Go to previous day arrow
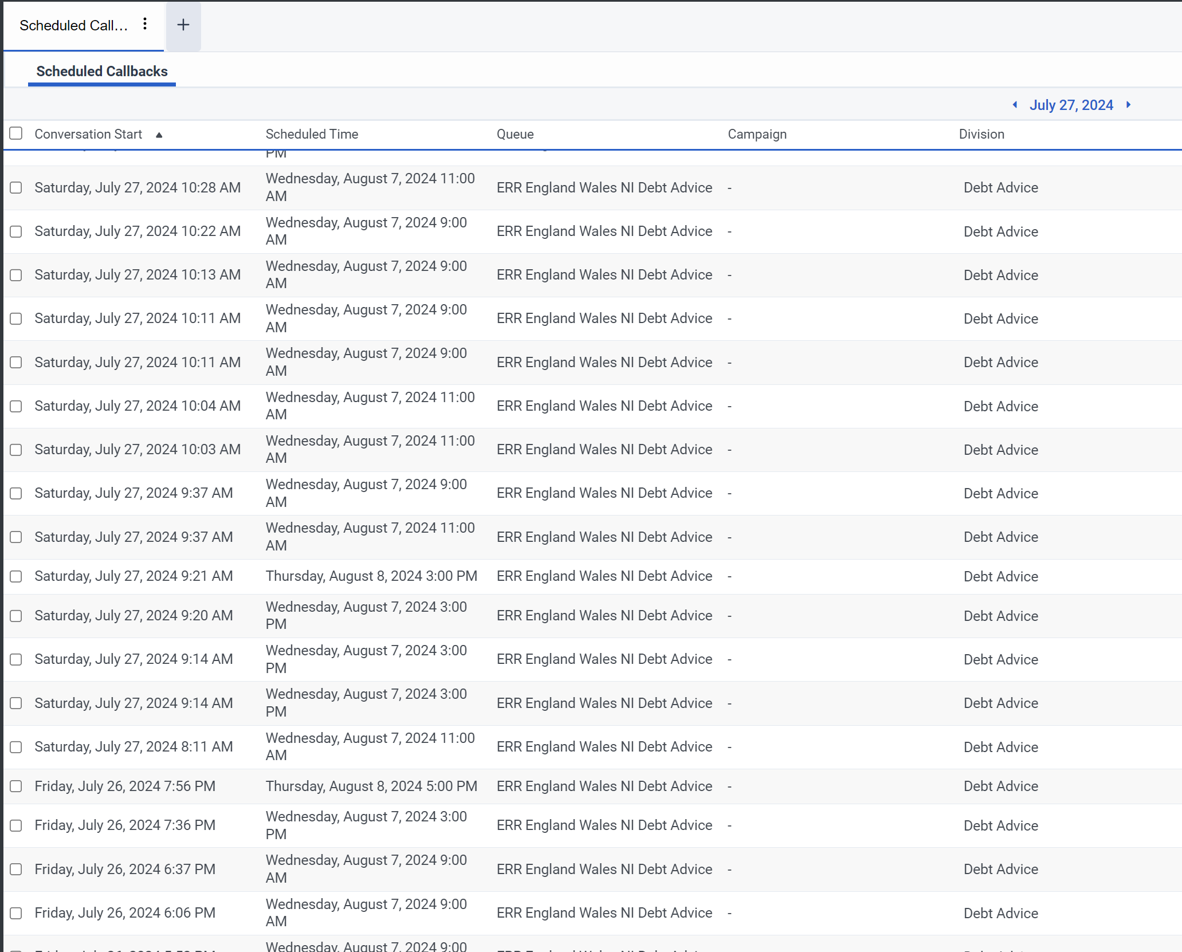 pos(1015,105)
